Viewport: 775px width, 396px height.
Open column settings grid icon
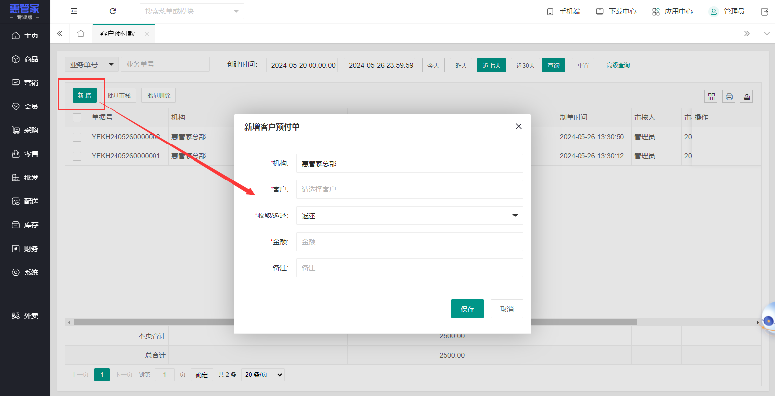click(x=711, y=96)
